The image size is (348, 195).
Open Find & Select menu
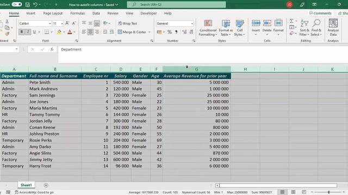click(x=316, y=28)
